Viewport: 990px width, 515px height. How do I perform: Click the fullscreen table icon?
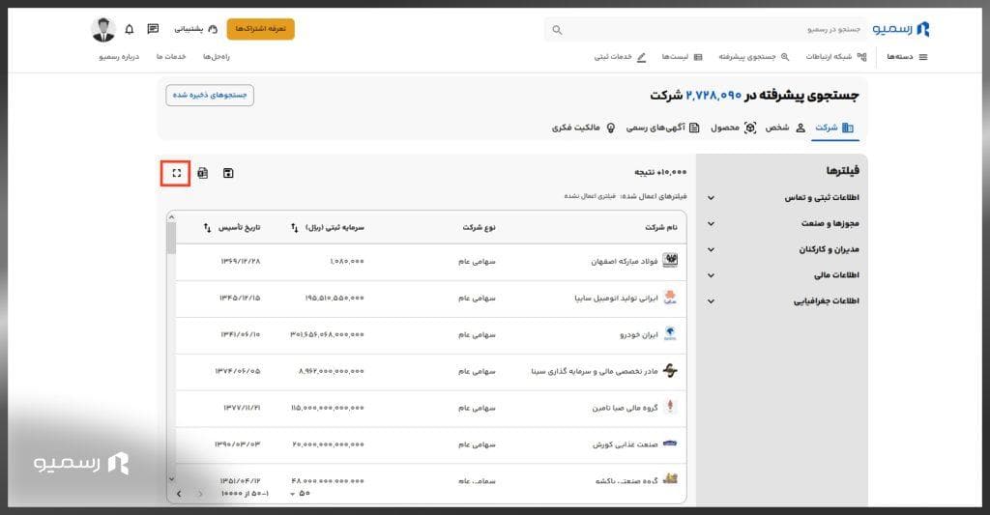click(x=176, y=173)
